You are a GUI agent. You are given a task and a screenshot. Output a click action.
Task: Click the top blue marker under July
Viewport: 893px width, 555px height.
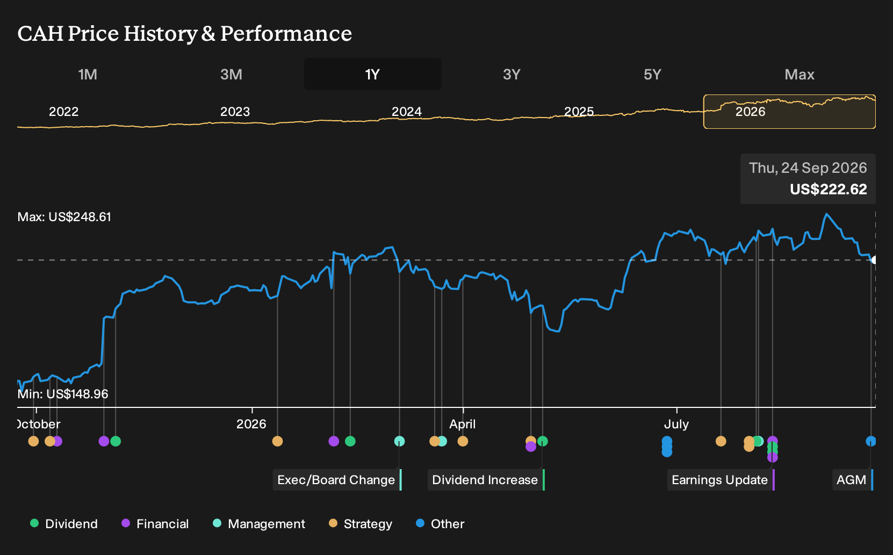click(x=667, y=441)
